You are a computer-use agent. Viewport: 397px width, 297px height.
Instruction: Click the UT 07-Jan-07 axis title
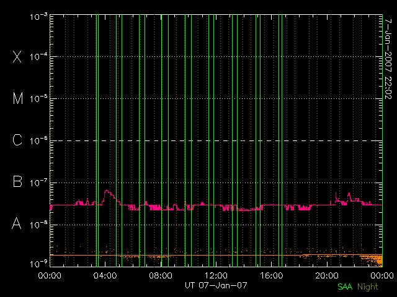[216, 285]
